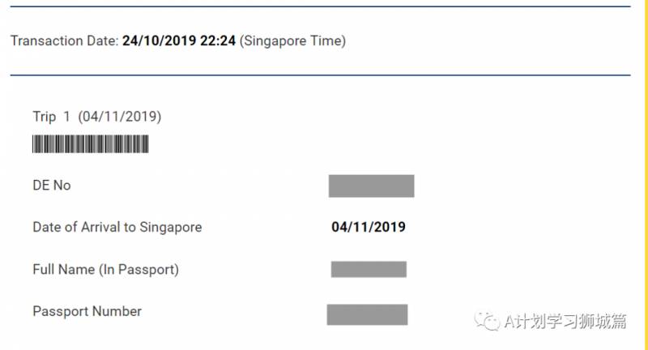Click the 'Passport Number' label
This screenshot has height=350, width=648.
(87, 311)
